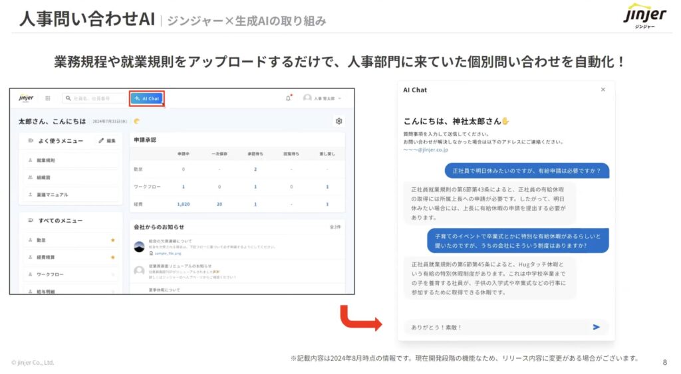The height and width of the screenshot is (374, 681).
Task: Close the AI Chat panel
Action: [x=603, y=90]
